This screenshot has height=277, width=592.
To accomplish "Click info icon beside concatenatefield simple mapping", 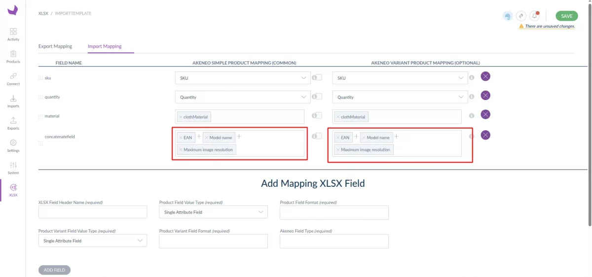I will pos(314,137).
